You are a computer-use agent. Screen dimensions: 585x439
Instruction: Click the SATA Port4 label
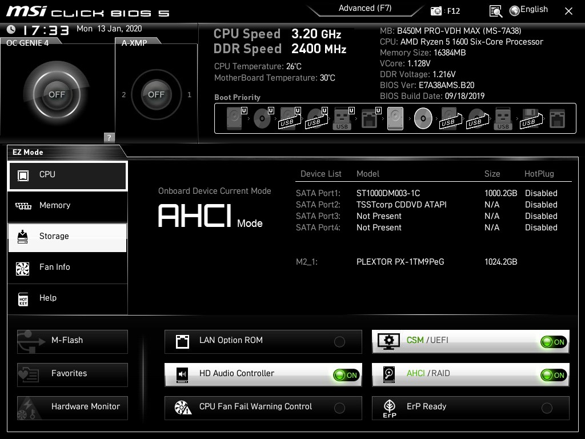point(318,228)
